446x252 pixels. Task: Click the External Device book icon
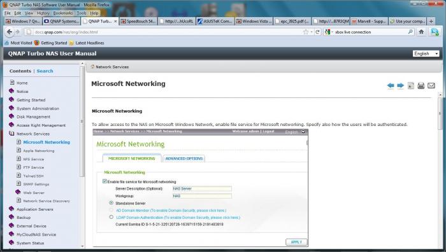click(x=11, y=225)
